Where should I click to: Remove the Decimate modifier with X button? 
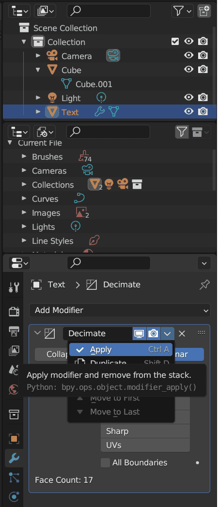182,333
